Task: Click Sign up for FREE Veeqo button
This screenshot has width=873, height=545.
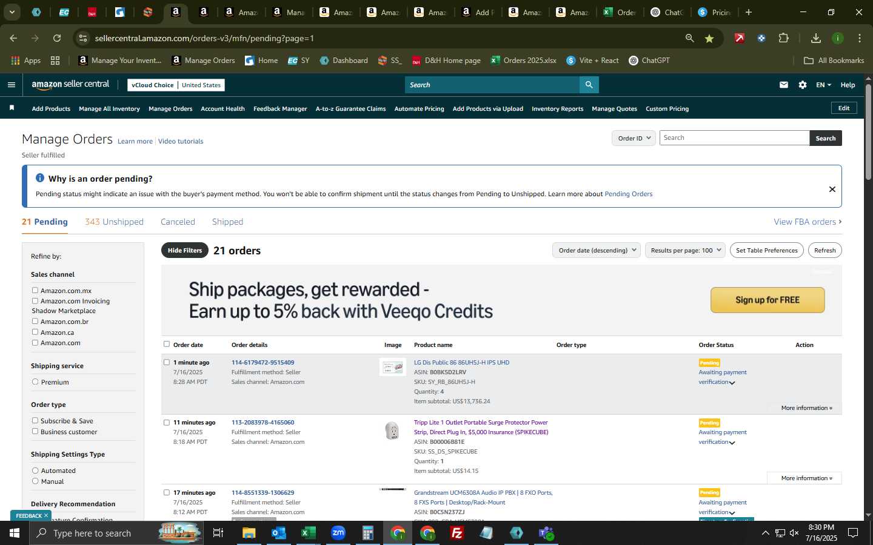Action: [768, 300]
